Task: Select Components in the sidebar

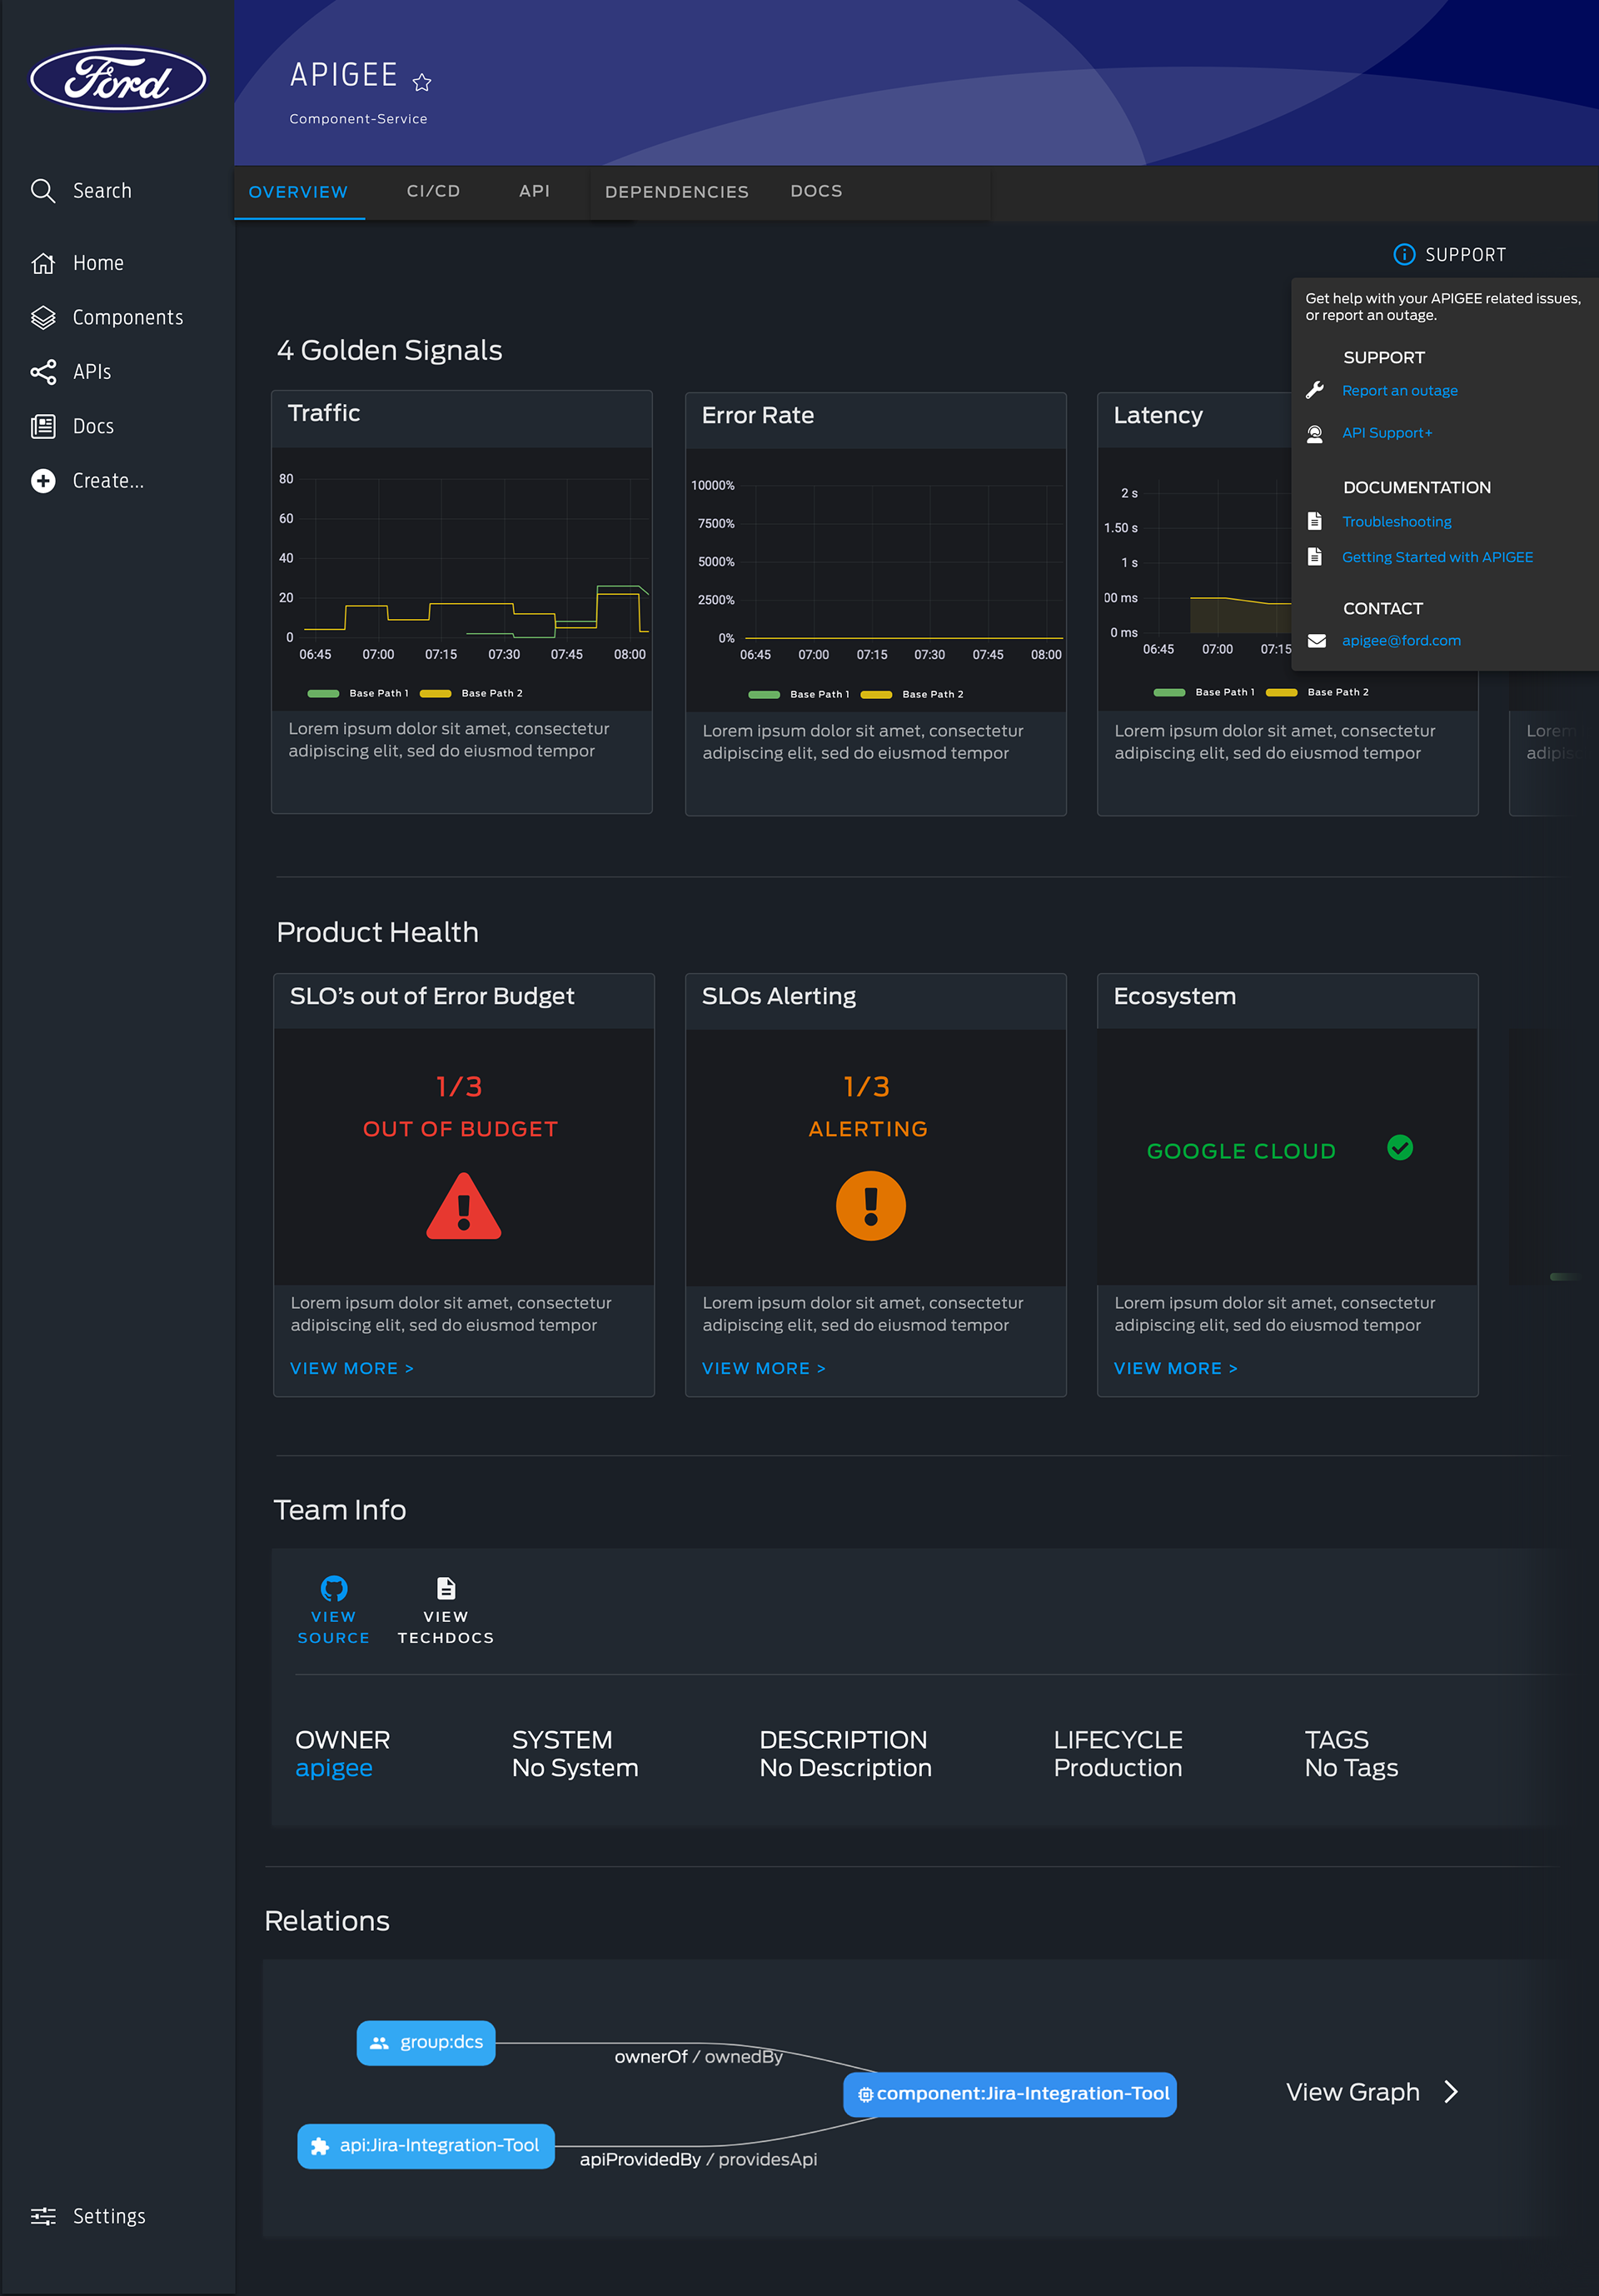Action: point(128,317)
